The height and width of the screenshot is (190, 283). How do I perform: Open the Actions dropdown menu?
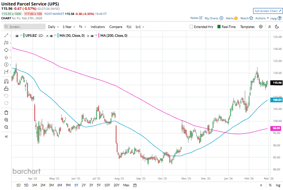point(262,18)
